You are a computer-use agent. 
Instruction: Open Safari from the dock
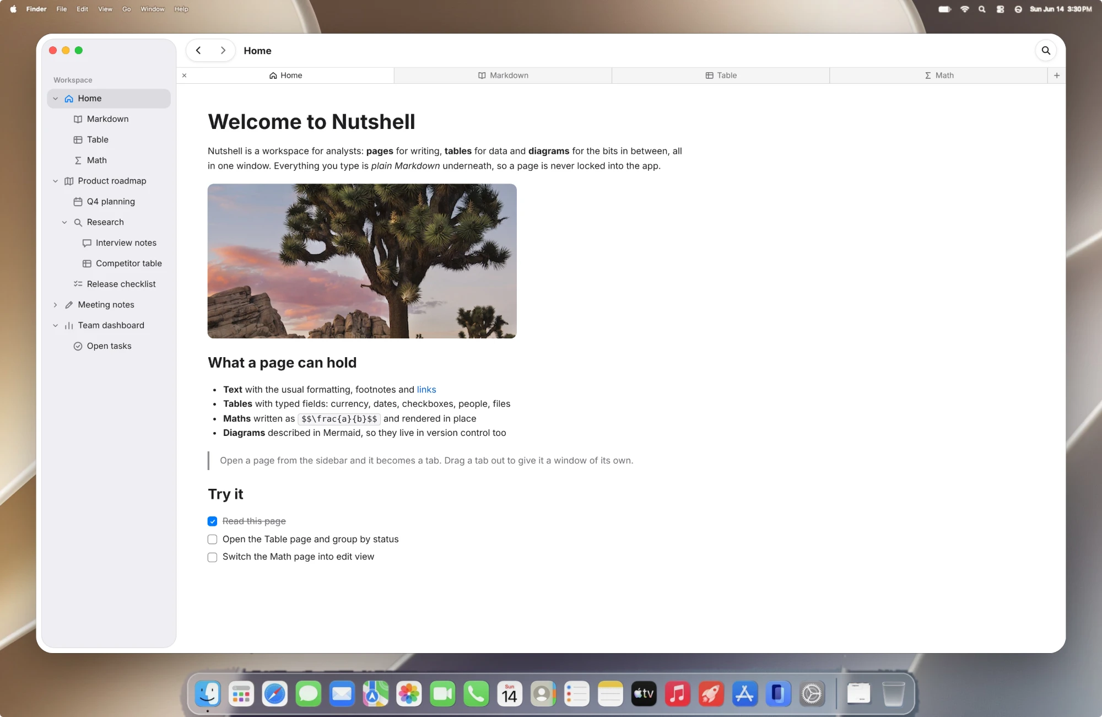click(274, 694)
